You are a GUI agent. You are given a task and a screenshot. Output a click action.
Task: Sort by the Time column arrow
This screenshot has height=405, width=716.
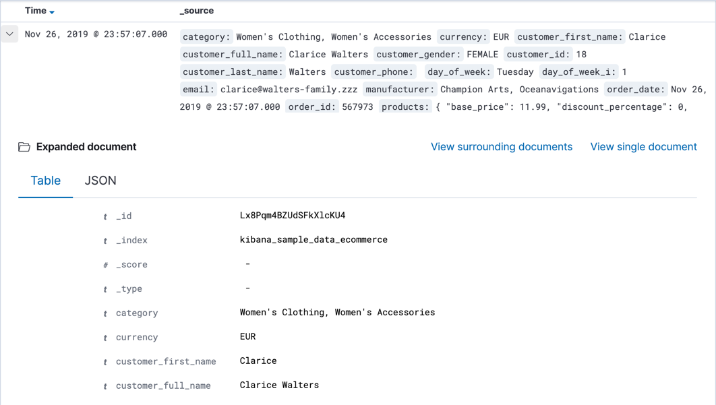(x=52, y=12)
